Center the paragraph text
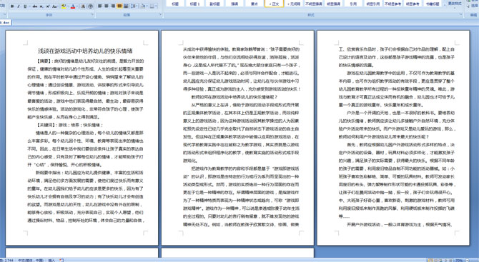 (x=107, y=6)
